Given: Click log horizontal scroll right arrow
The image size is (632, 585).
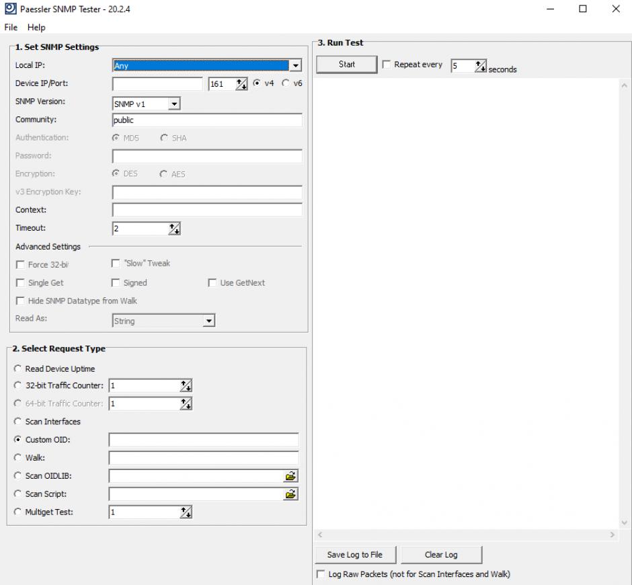Looking at the screenshot, I should click(x=613, y=535).
